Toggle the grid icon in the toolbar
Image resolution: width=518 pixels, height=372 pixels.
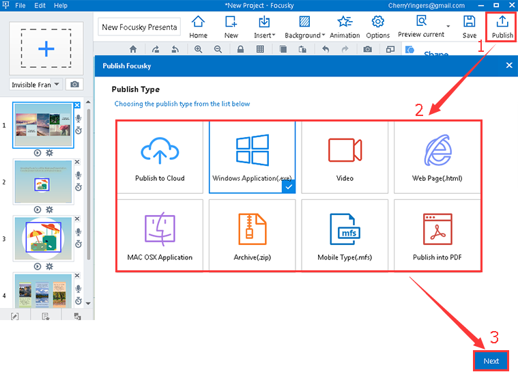click(x=260, y=49)
